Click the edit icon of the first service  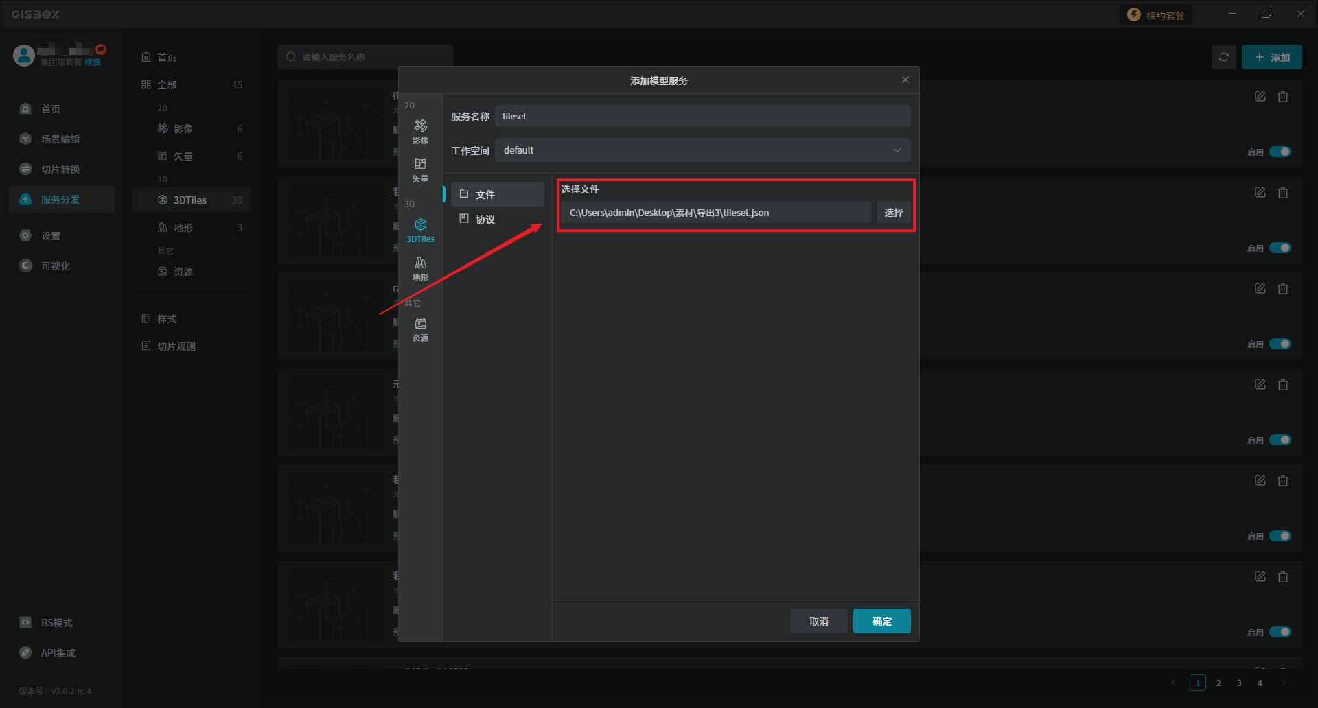point(1260,97)
